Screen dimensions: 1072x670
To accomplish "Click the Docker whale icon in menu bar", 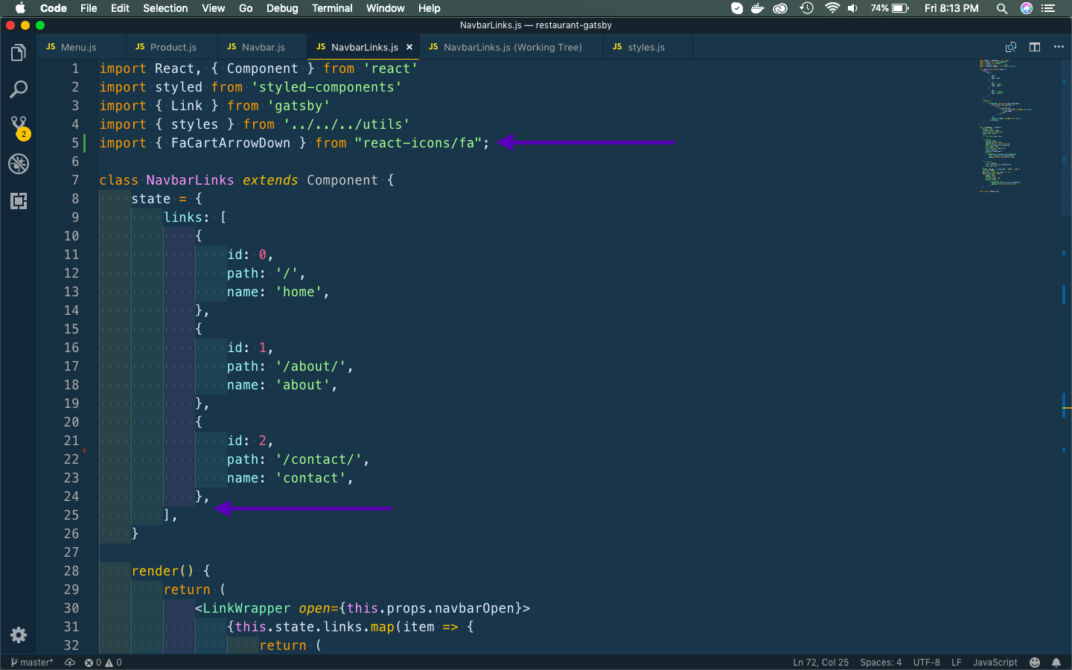I will tap(758, 8).
